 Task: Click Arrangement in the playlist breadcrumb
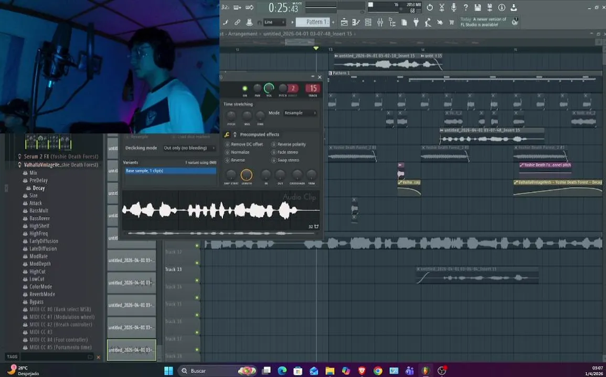tap(243, 34)
